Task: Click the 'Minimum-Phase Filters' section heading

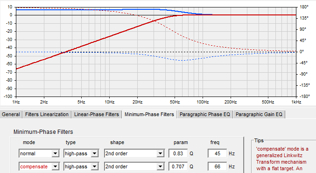Action: pyautogui.click(x=43, y=132)
